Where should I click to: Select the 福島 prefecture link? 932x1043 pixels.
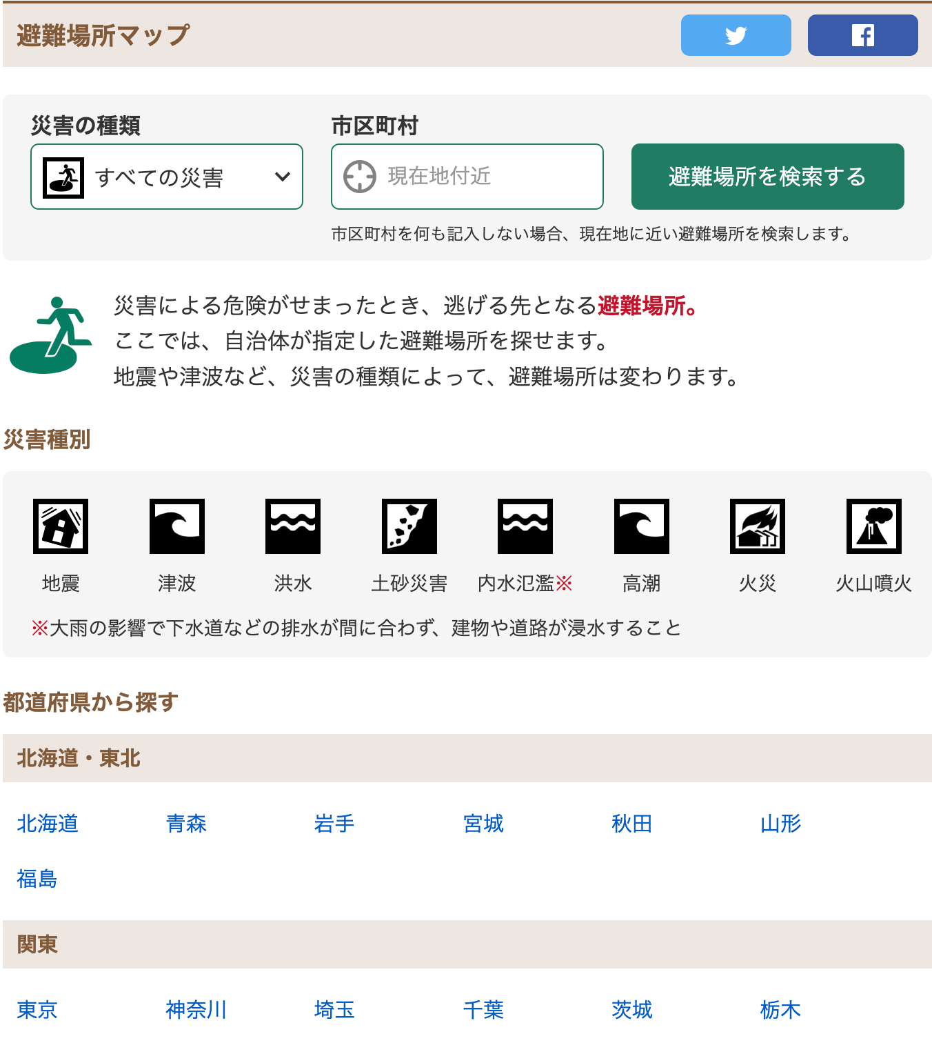click(37, 879)
